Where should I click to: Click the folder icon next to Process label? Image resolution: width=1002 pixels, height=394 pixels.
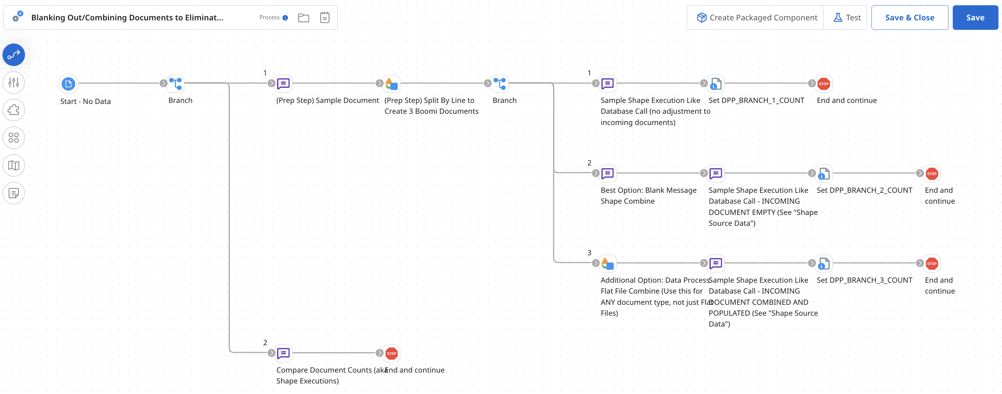(304, 18)
